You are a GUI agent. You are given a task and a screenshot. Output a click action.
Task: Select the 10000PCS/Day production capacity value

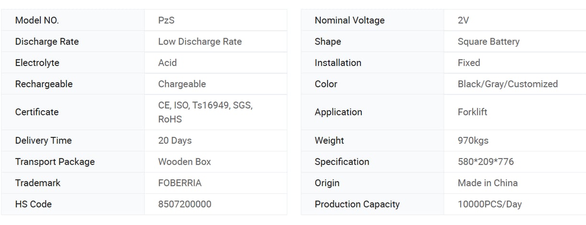(489, 204)
